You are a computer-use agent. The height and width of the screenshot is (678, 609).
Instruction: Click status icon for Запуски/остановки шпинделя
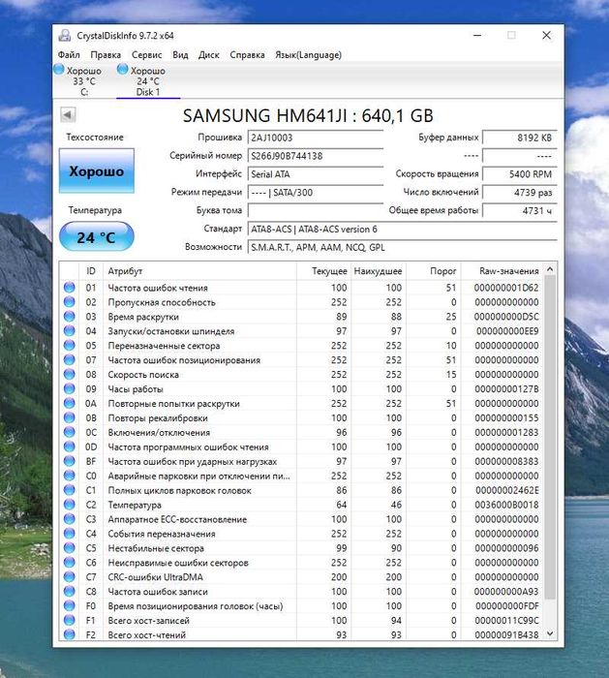(69, 331)
